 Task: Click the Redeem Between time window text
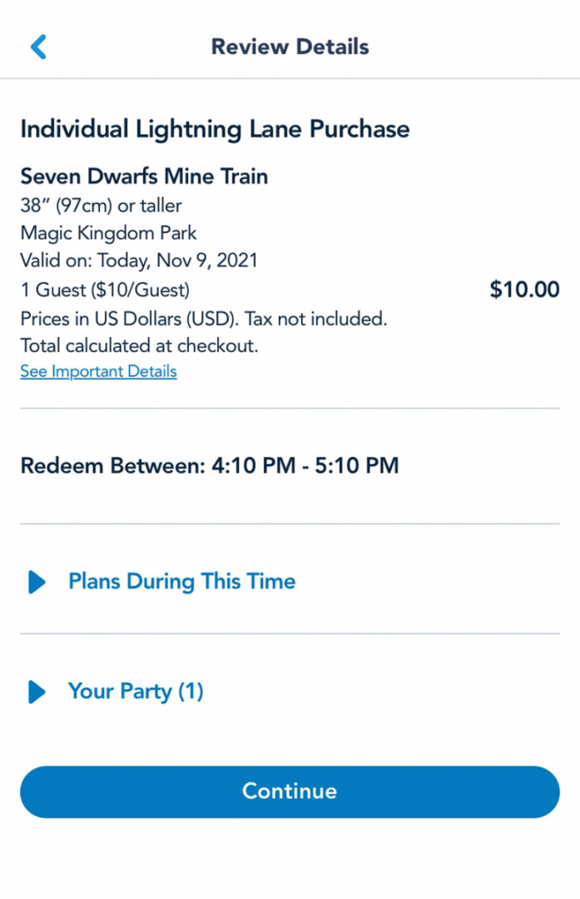210,465
